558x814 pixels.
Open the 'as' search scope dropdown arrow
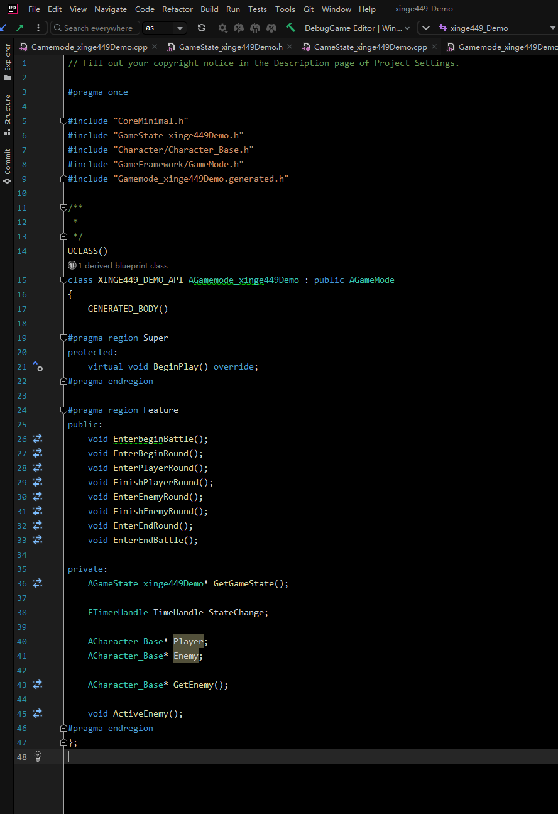point(180,28)
